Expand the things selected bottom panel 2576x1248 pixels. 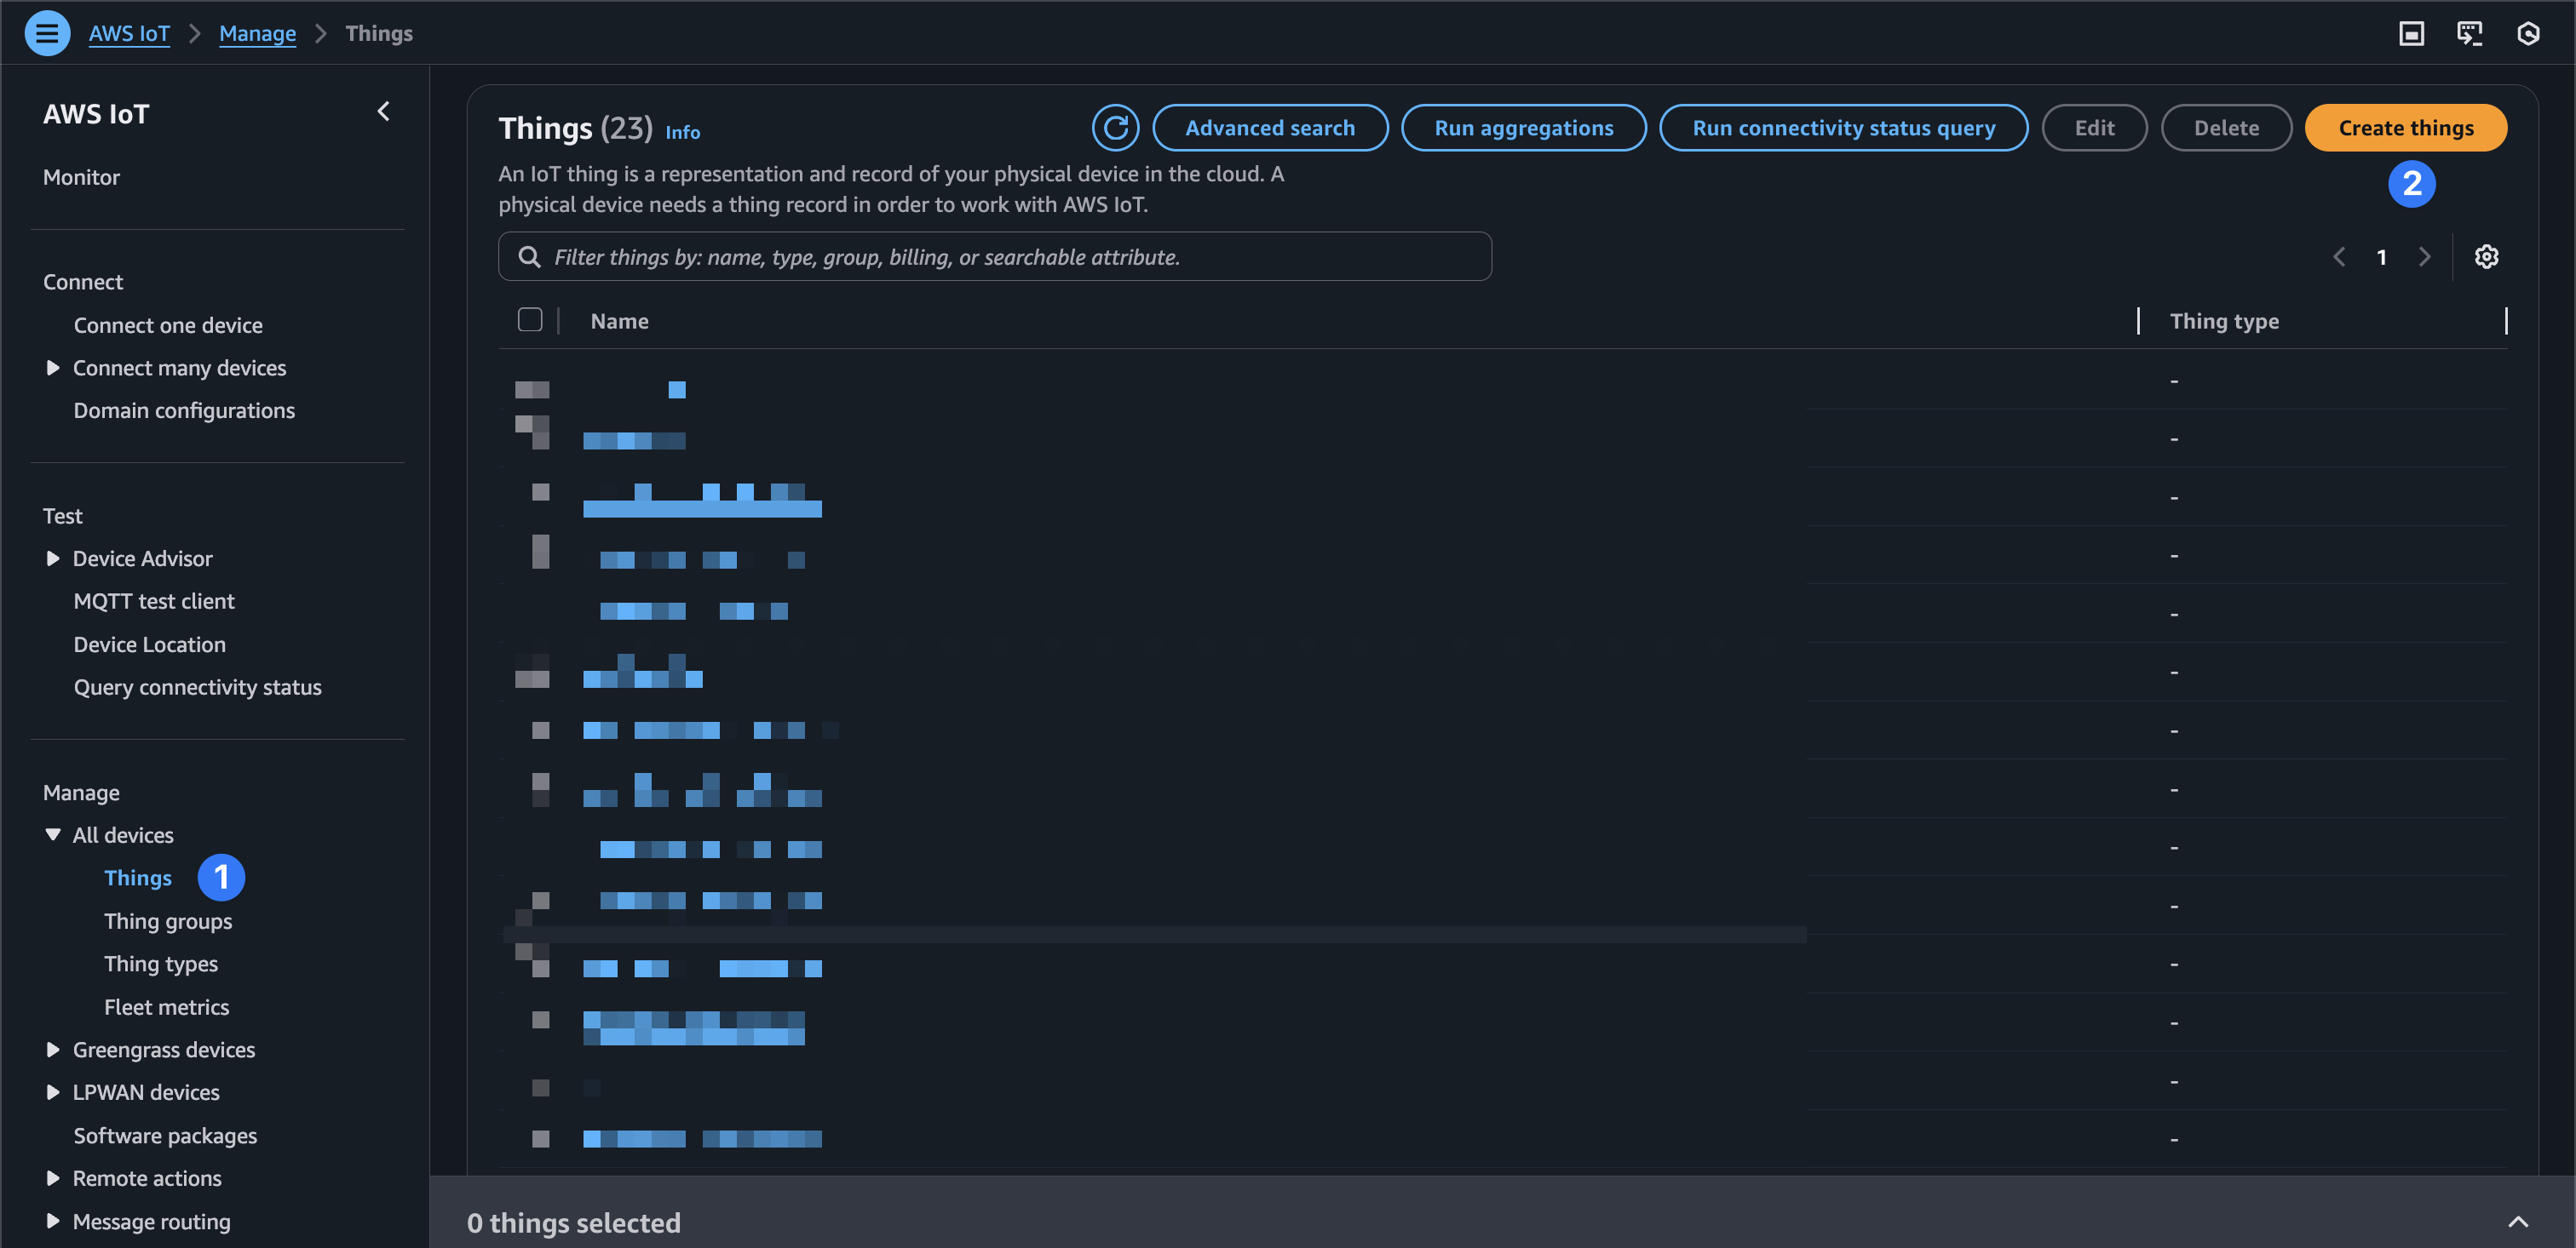pyautogui.click(x=2517, y=1222)
